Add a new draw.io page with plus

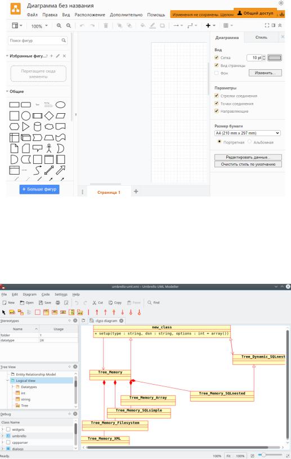136,191
